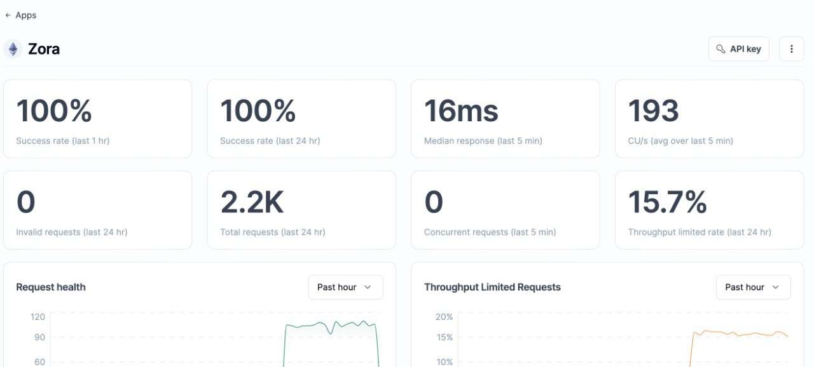
Task: Click the Median response (last 5 min) label
Action: tap(483, 141)
